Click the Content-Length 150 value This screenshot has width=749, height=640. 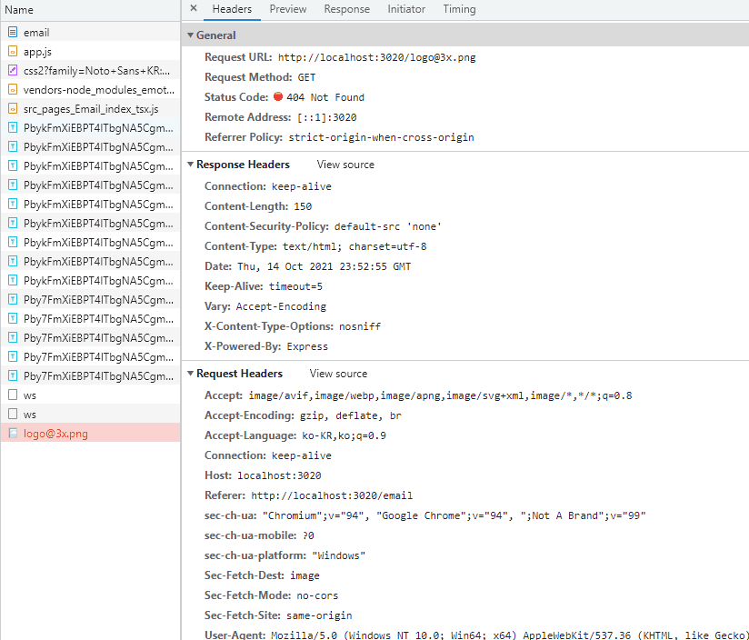(x=303, y=206)
